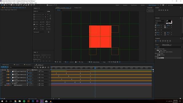183x103 pixels.
Task: Toggle Position stopwatch on layer 2
Action: [11, 76]
